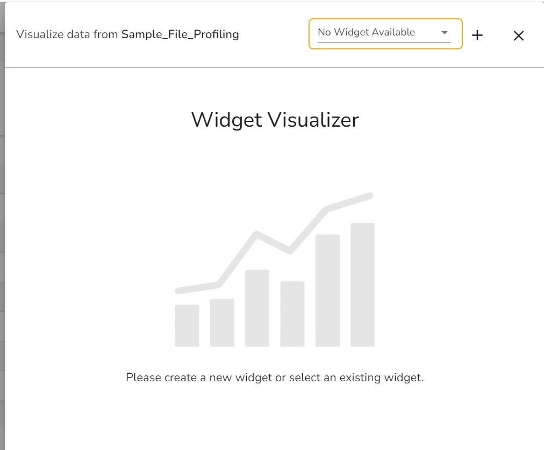
Task: Click the "Please create a new widget" message
Action: (x=275, y=378)
